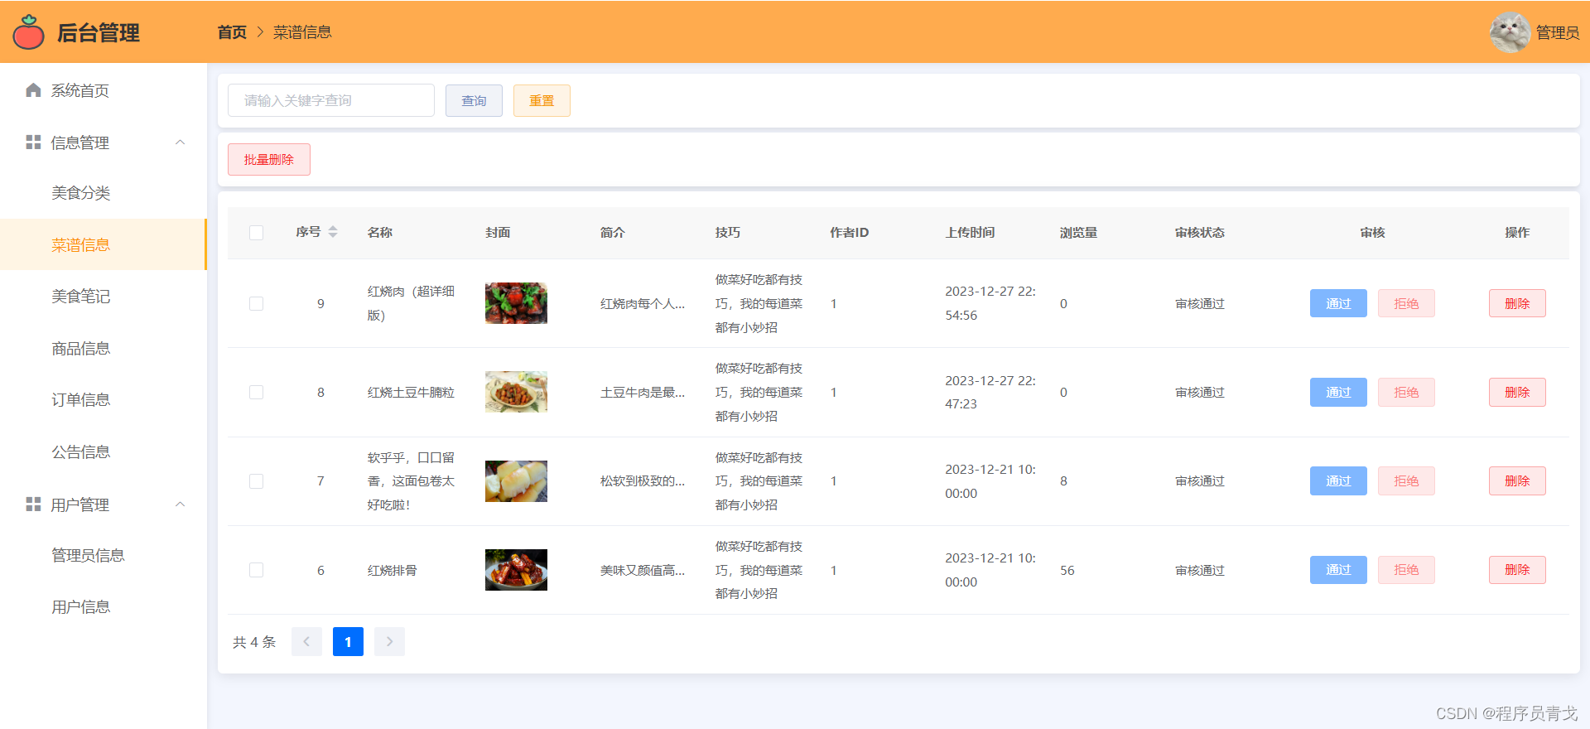Click the 美味又颜值高... intro text
The height and width of the screenshot is (729, 1590).
tap(643, 570)
